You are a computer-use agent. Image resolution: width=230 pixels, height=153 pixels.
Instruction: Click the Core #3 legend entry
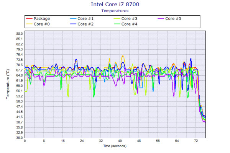pos(126,19)
